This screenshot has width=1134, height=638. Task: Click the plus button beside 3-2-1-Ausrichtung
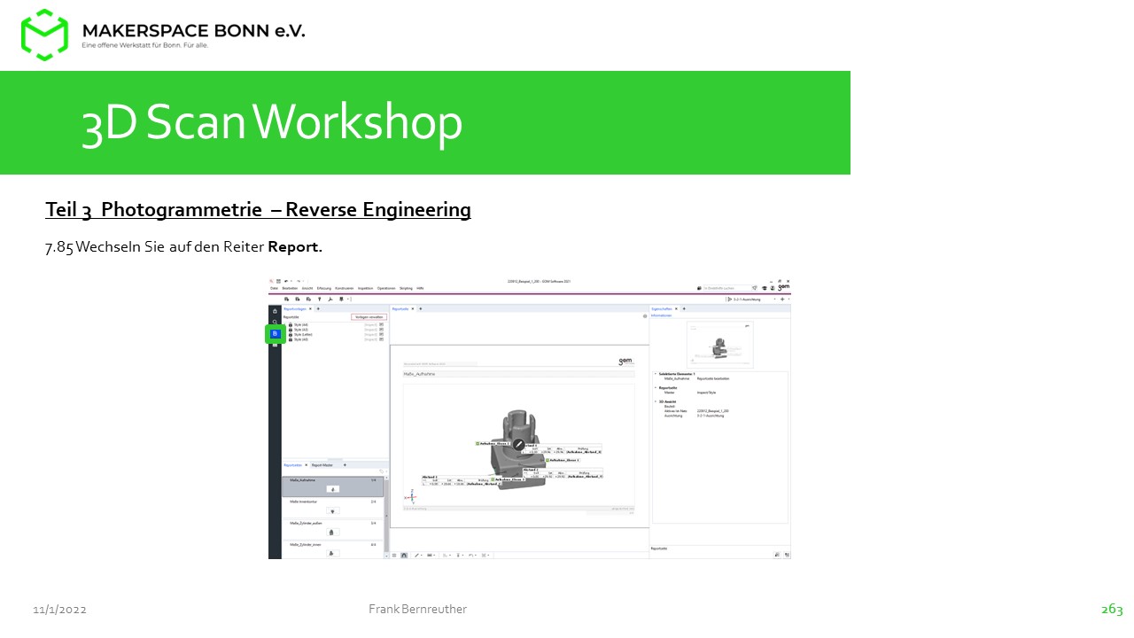[782, 300]
